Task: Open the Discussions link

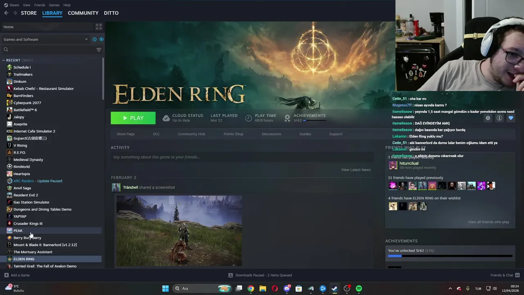Action: coord(271,134)
